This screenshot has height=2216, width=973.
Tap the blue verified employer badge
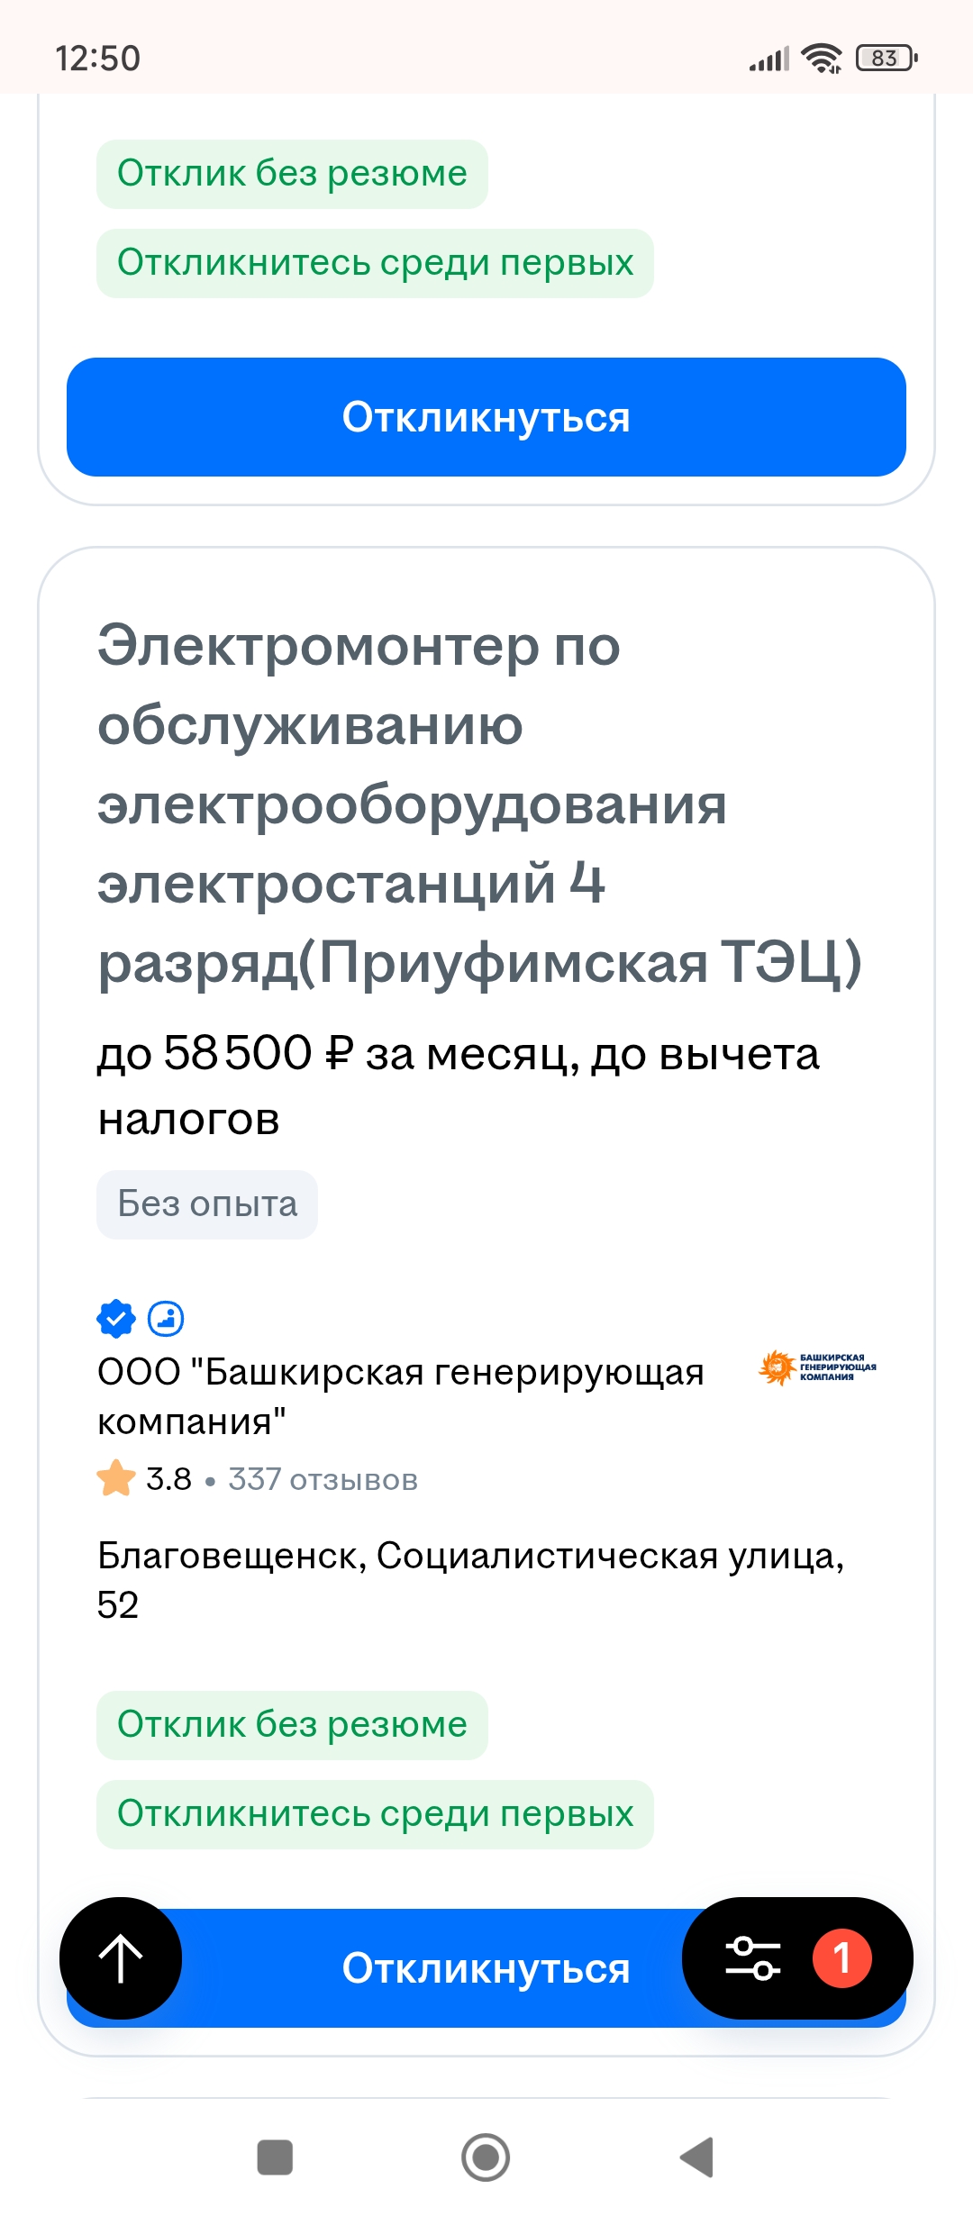[x=115, y=1319]
